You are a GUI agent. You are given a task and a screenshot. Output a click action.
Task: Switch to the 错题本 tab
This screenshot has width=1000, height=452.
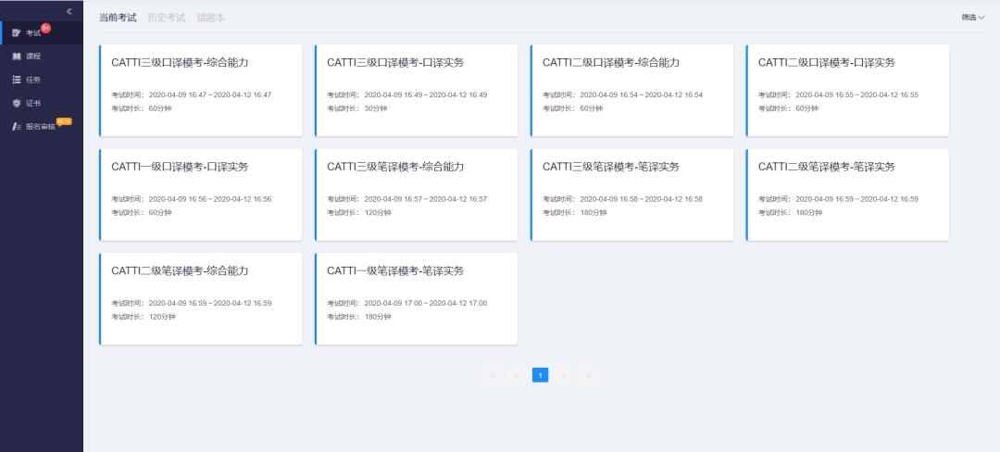coord(211,18)
